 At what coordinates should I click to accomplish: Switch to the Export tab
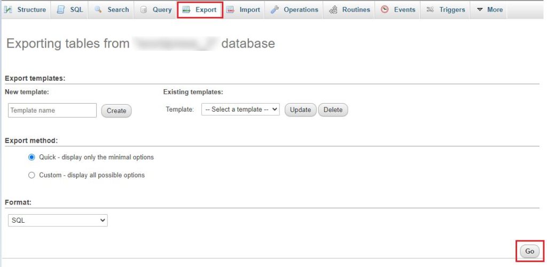pyautogui.click(x=200, y=10)
